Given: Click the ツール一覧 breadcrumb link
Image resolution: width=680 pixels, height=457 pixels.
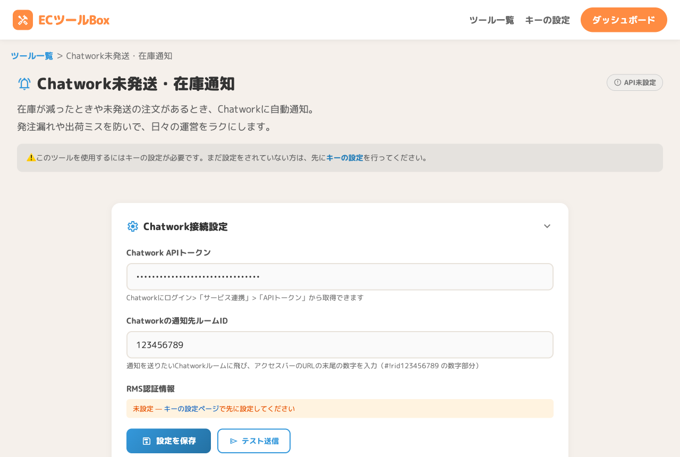Looking at the screenshot, I should point(32,56).
